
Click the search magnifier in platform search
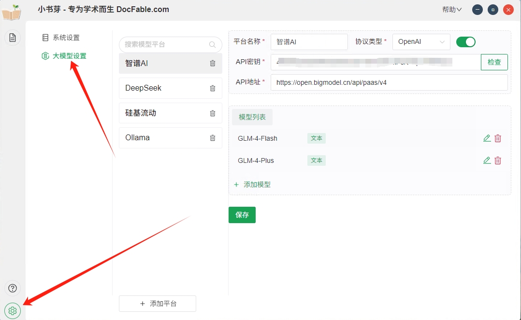coord(212,44)
